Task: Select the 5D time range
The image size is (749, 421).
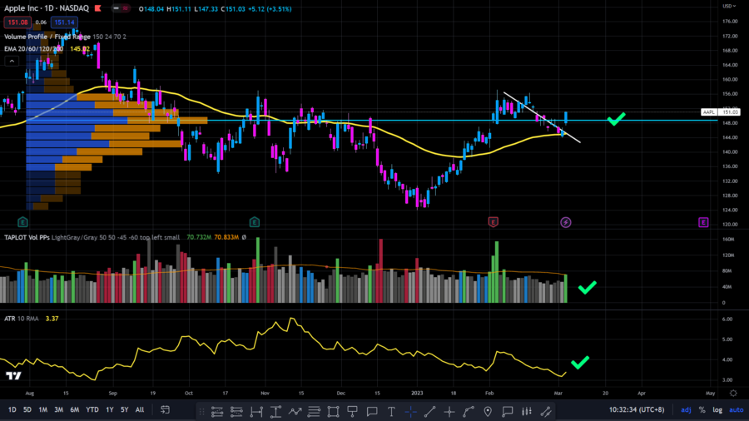Action: (27, 409)
